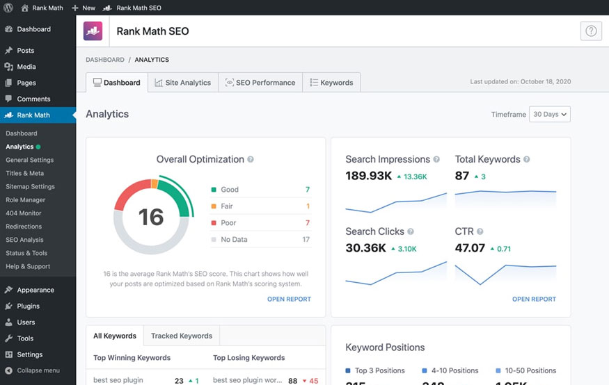
Task: Select the Dashboard analytics tab
Action: (x=117, y=83)
